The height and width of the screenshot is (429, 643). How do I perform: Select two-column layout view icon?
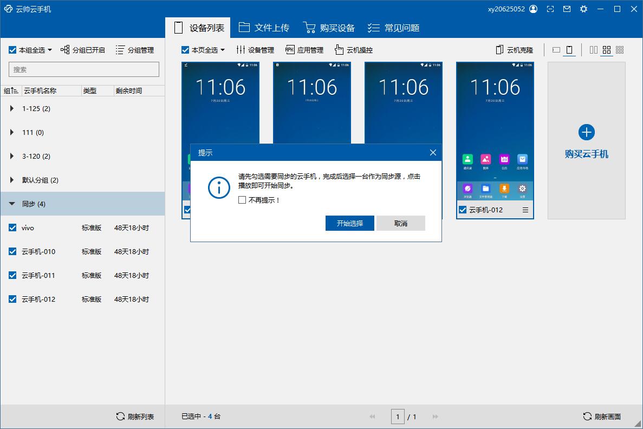click(x=593, y=50)
